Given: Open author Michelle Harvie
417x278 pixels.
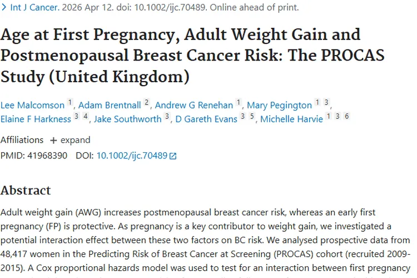Looking at the screenshot, I should click(x=291, y=119).
